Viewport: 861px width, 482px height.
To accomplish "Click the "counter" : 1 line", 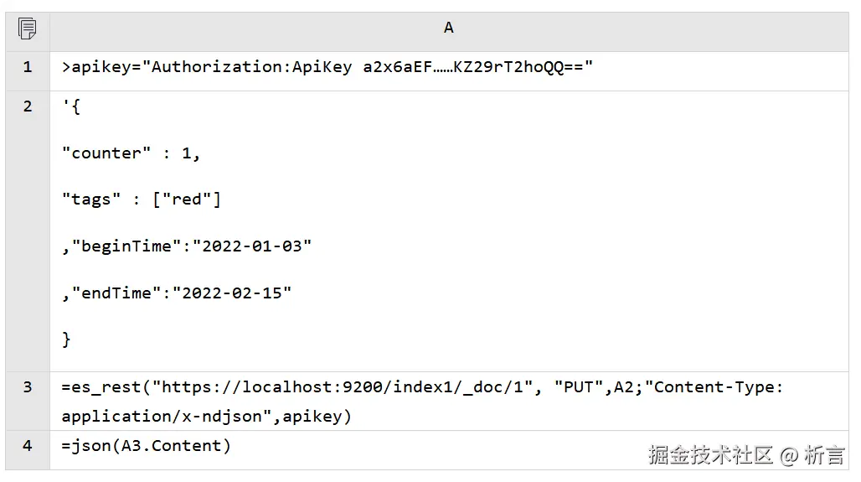I will tap(131, 153).
